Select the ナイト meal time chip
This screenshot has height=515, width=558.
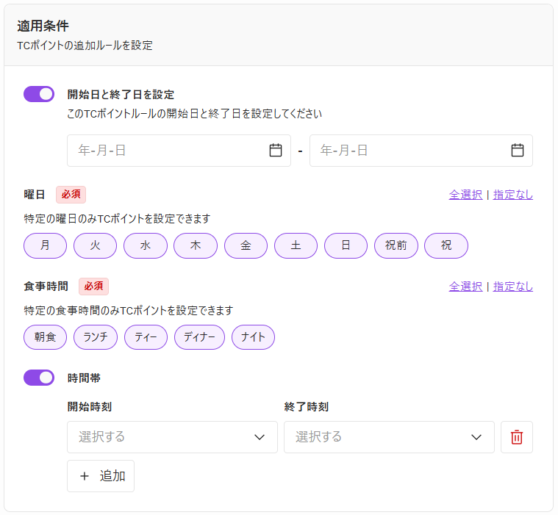[x=254, y=337]
